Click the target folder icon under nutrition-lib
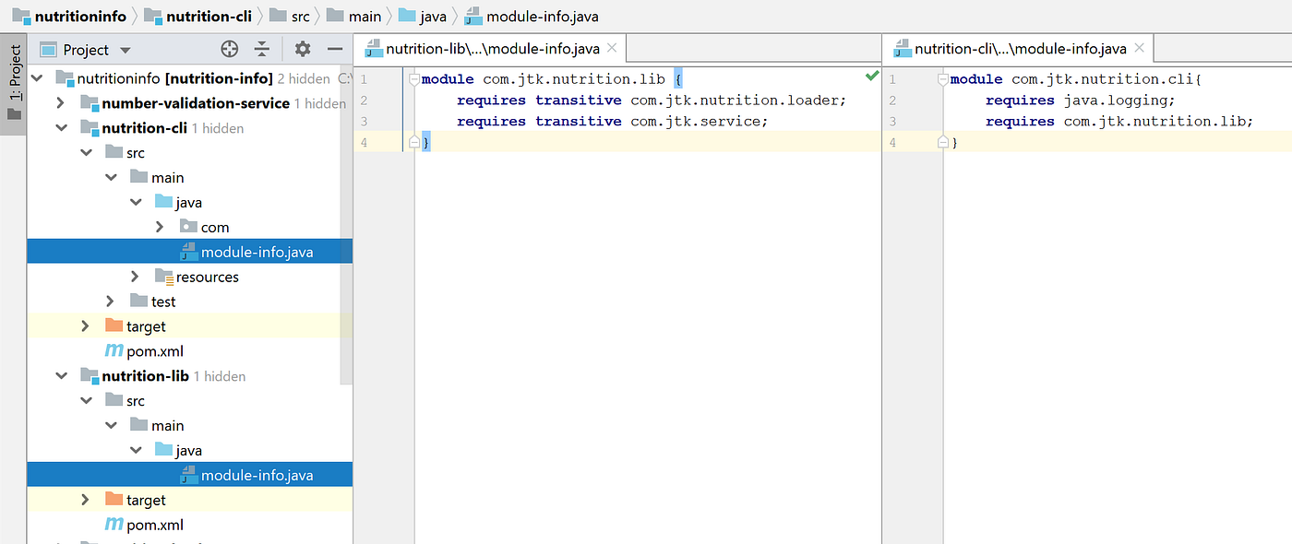 [x=114, y=499]
